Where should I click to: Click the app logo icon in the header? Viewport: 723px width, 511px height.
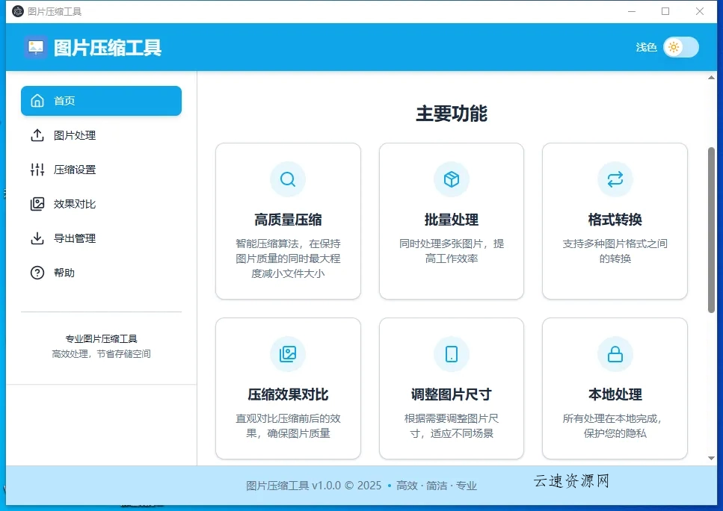[x=36, y=47]
